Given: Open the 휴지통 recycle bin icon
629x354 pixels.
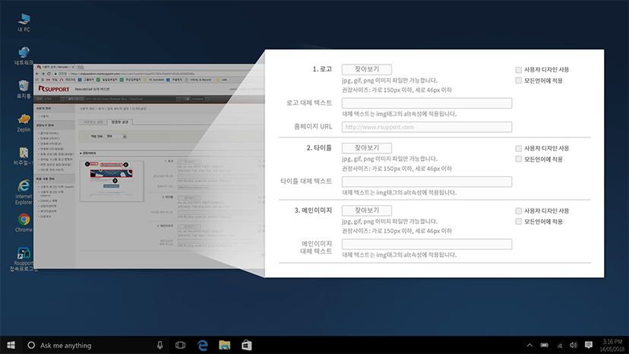Looking at the screenshot, I should (24, 89).
